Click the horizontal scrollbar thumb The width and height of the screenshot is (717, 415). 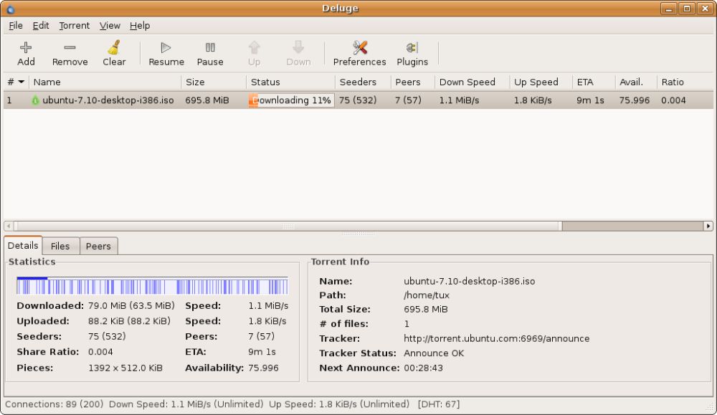[x=288, y=226]
